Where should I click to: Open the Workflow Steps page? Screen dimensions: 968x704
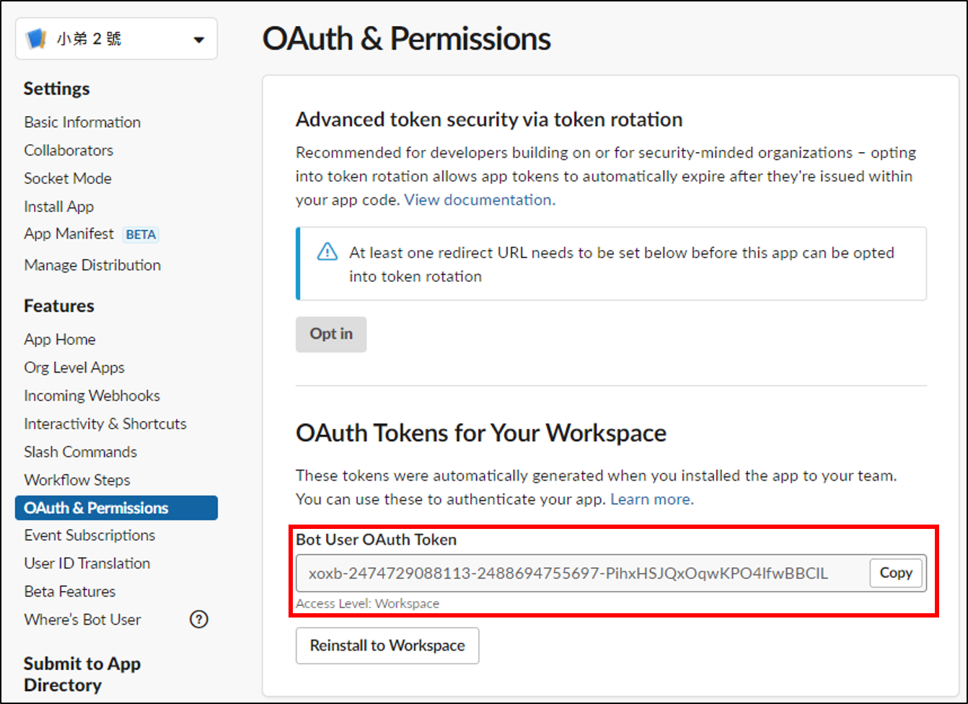click(x=76, y=480)
